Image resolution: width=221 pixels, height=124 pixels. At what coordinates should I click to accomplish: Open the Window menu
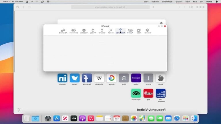pos(155,2)
